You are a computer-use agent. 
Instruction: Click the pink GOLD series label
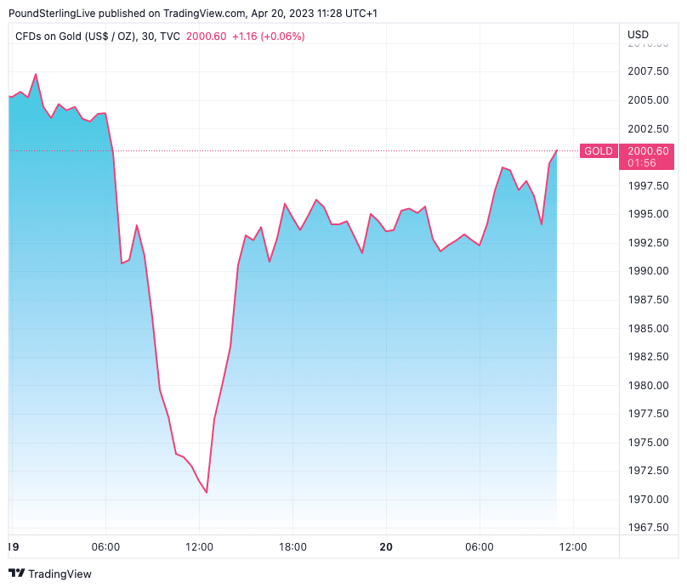point(598,151)
